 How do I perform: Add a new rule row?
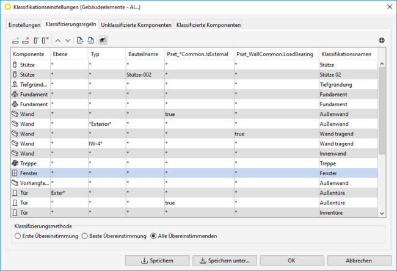16,40
